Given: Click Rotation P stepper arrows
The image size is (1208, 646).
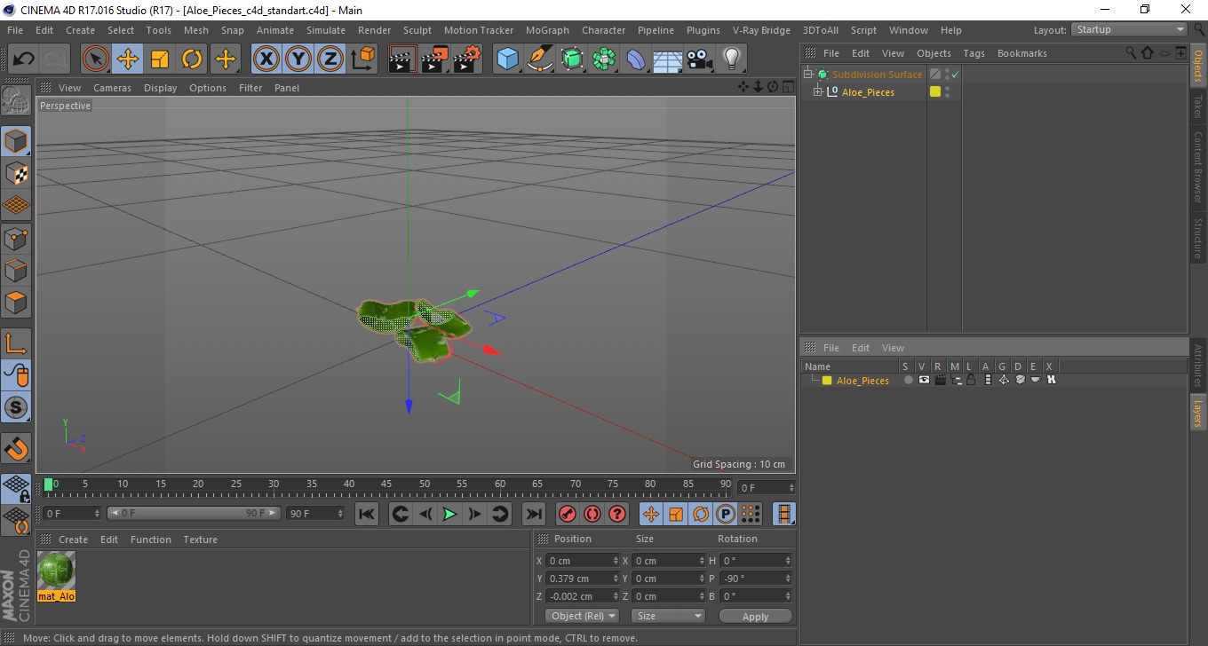Looking at the screenshot, I should (x=788, y=579).
